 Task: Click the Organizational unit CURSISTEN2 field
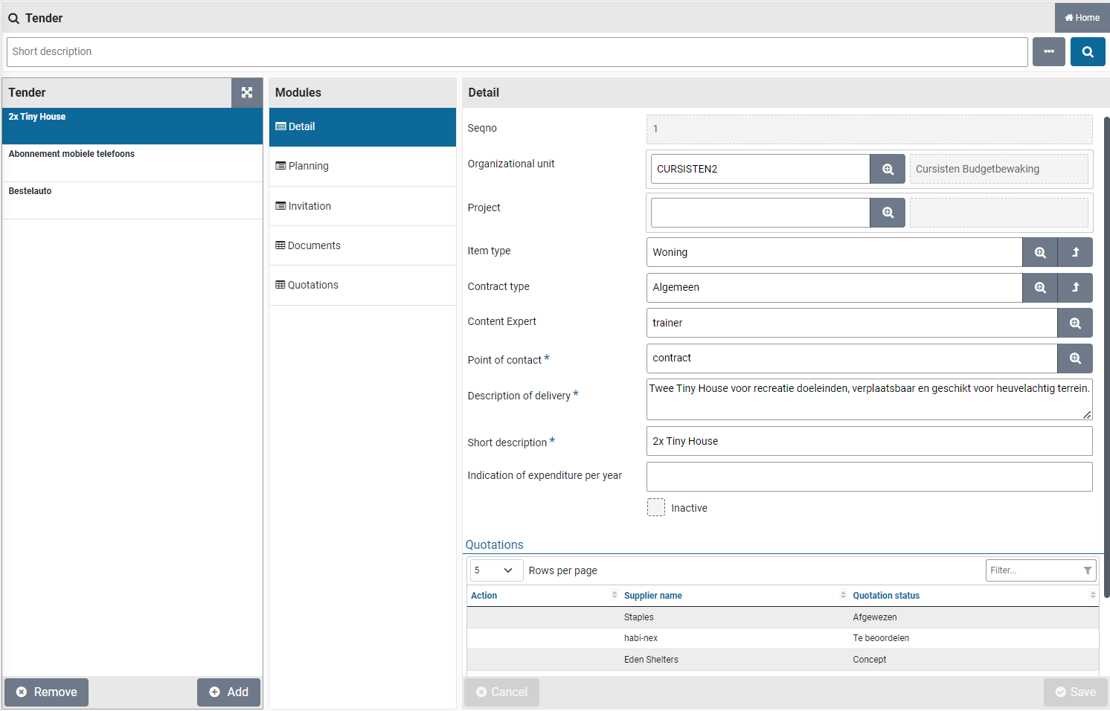tap(760, 169)
